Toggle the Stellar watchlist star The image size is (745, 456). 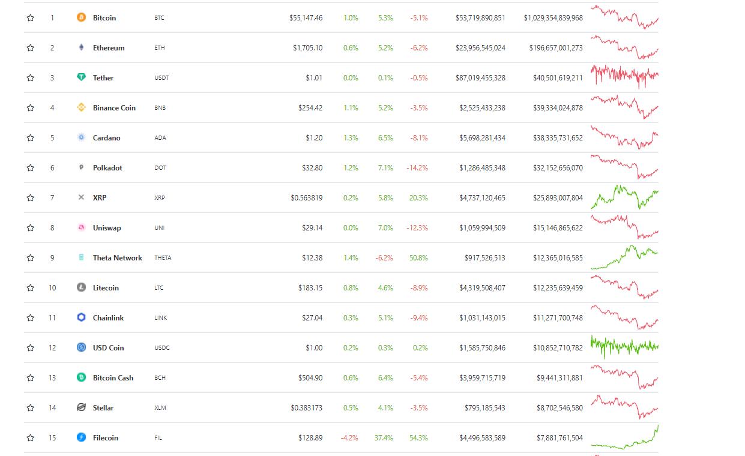tap(30, 407)
